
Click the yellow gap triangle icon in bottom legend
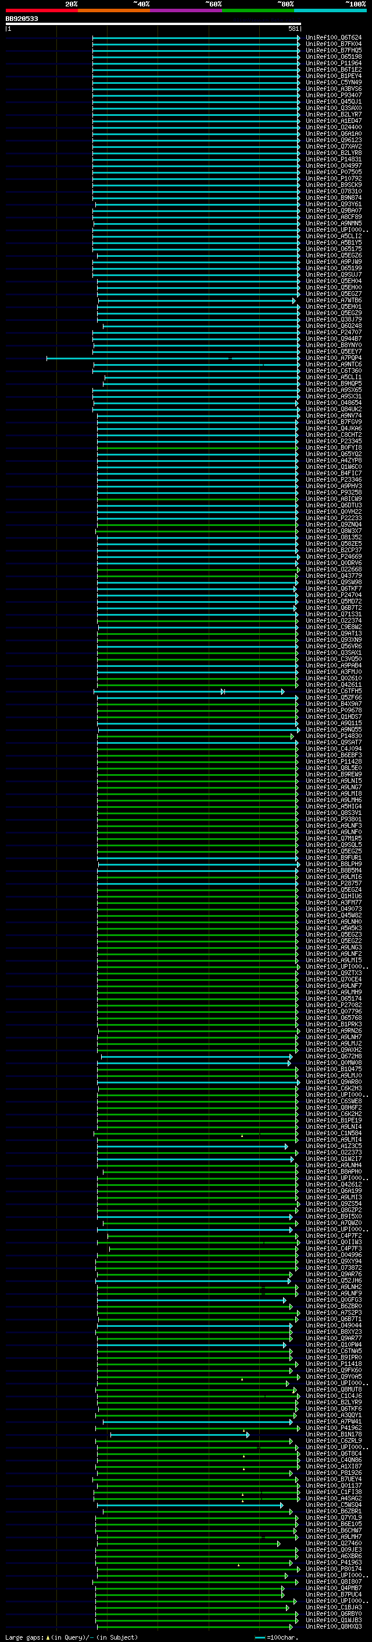[48, 1637]
